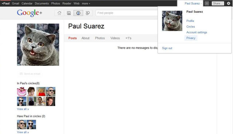
Task: Expand the more menu in top bar
Action: 86,3
